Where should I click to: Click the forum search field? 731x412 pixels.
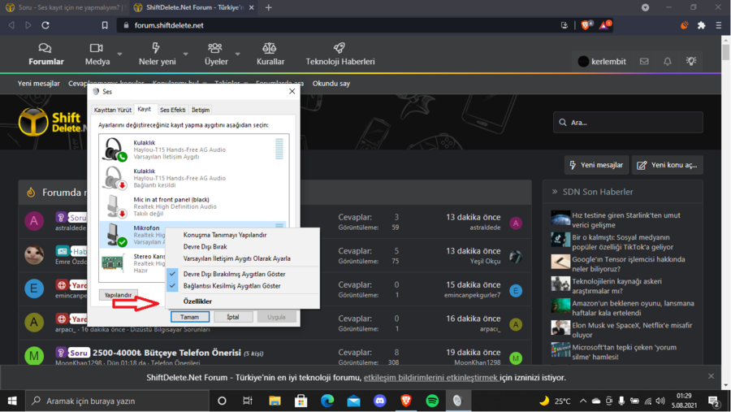(x=628, y=123)
